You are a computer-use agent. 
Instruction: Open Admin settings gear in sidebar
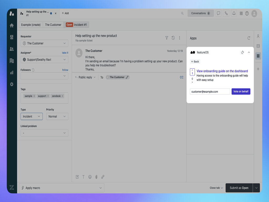point(12,84)
